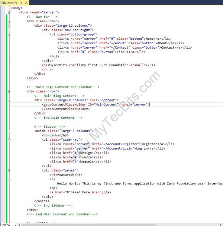Click the asp:ContentPlaceHolder opening tag
The width and height of the screenshot is (223, 226).
pos(96,105)
